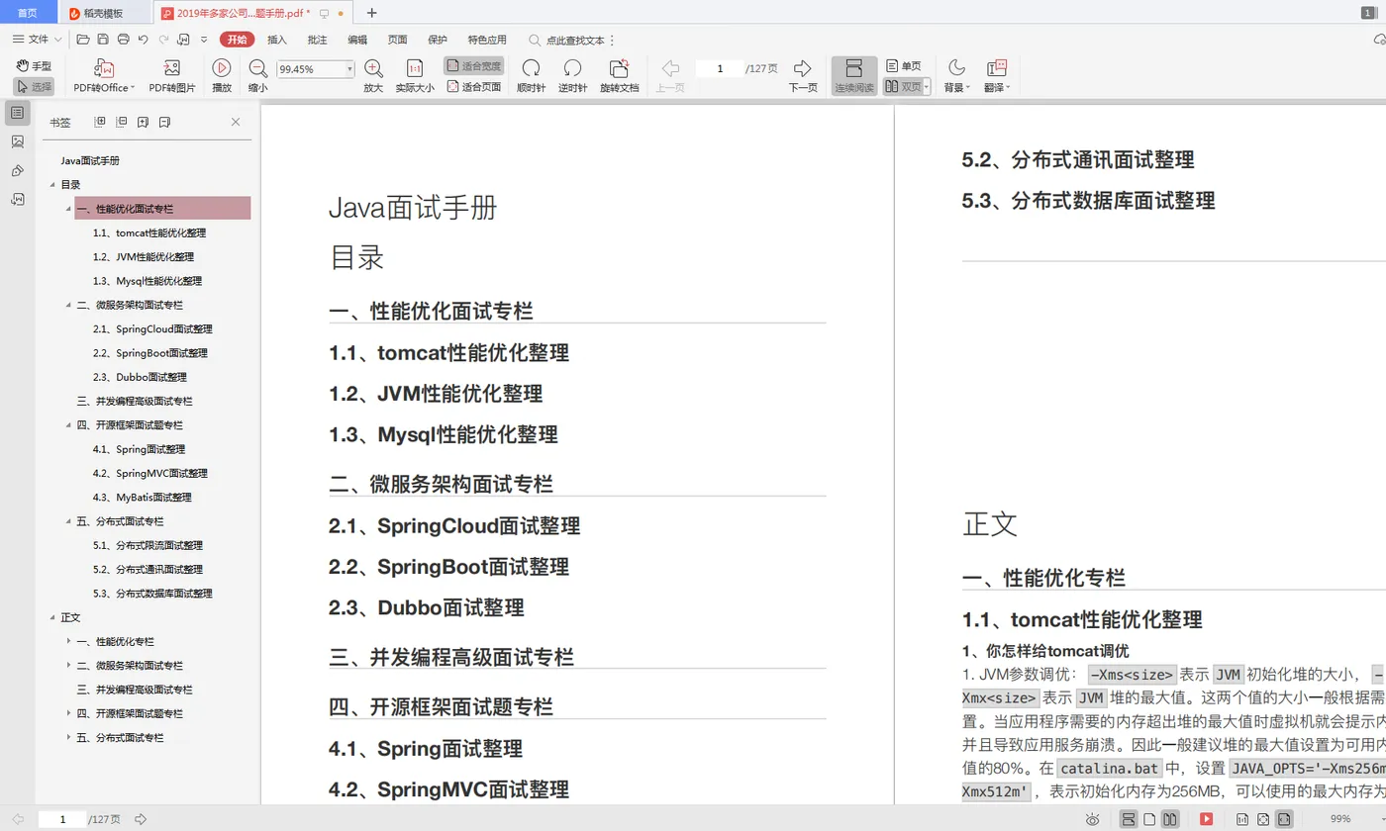Rotate page counterclockwise with 逆时针

pos(572,76)
